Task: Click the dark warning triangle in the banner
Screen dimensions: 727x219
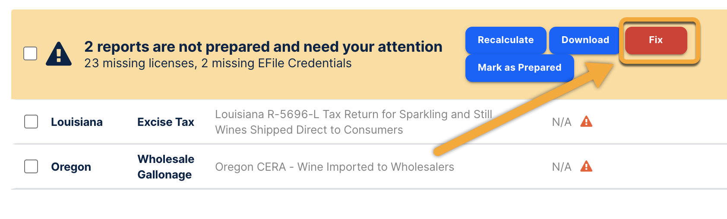Action: [x=59, y=54]
